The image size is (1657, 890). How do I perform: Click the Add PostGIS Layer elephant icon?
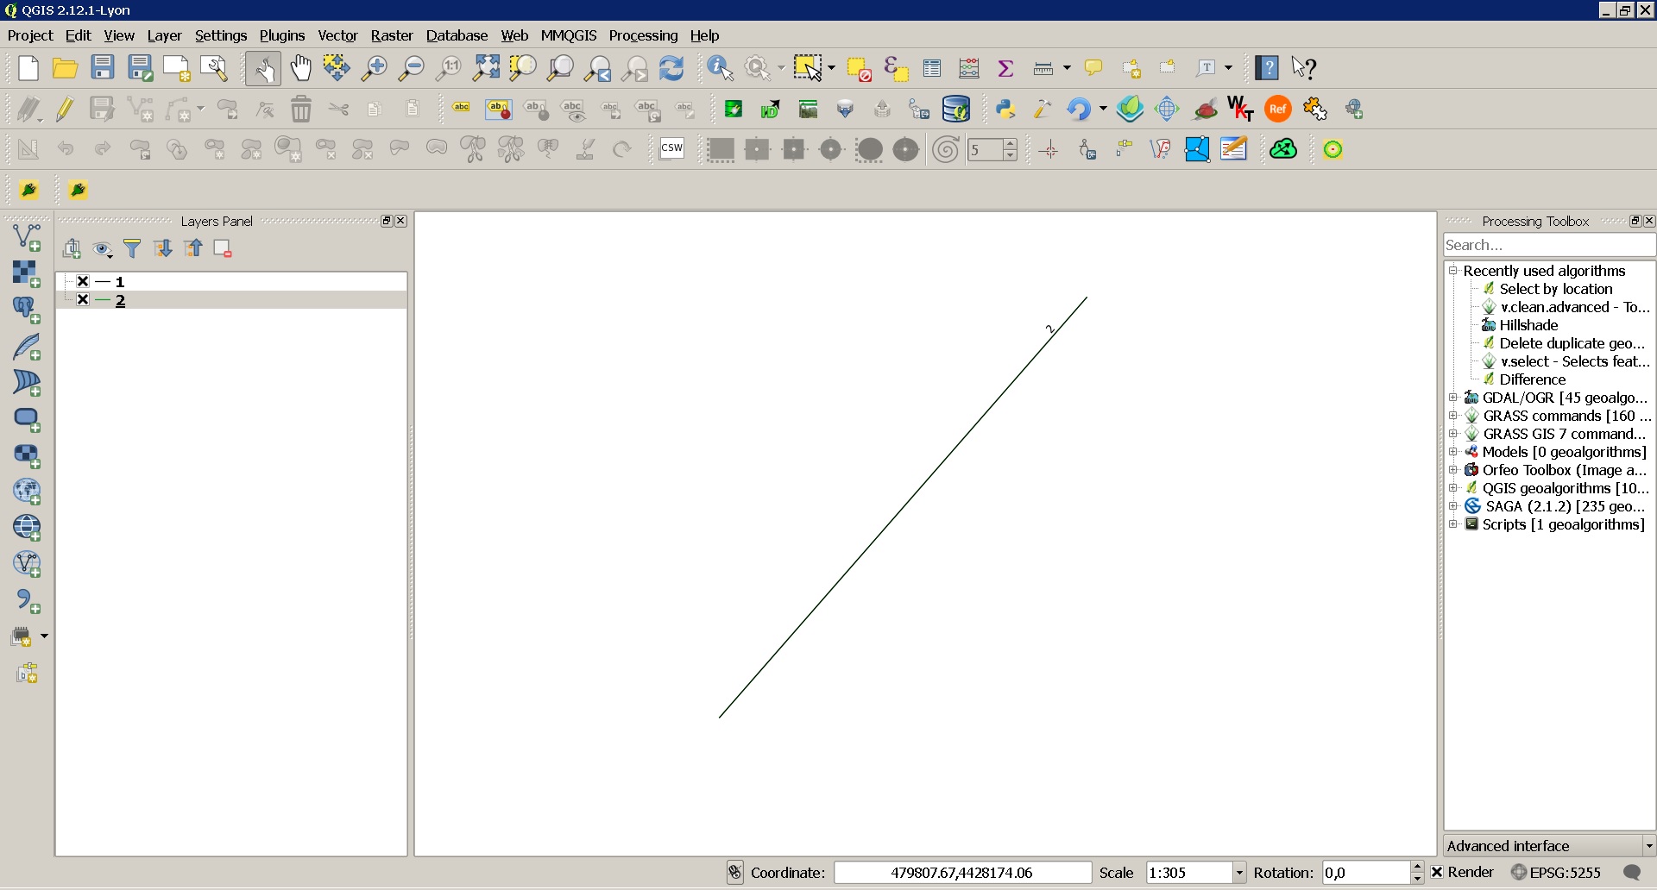[x=27, y=310]
